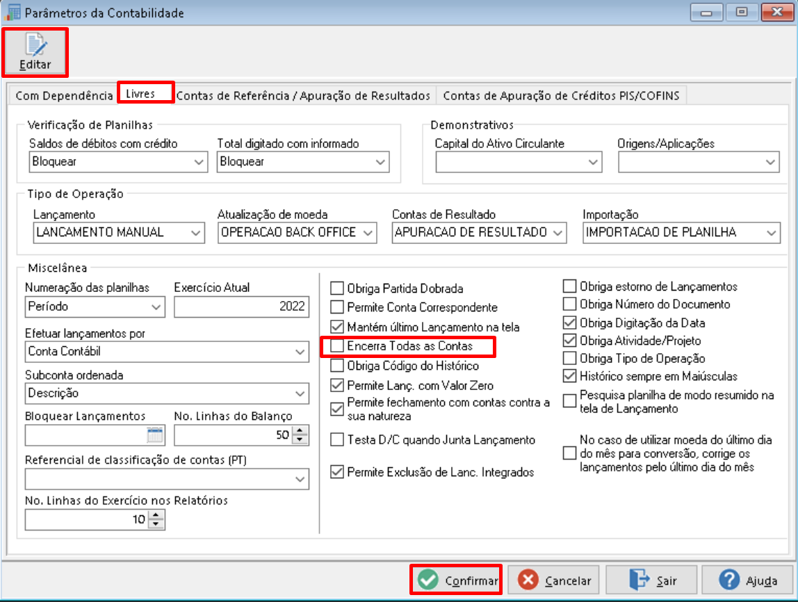Click the calendar icon in Bloquear Lançamentos
This screenshot has width=798, height=602.
click(155, 435)
